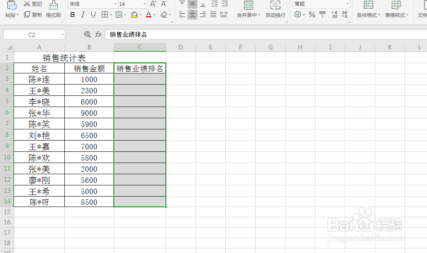The width and height of the screenshot is (427, 253).
Task: Open the Name Box dropdown arrow
Action: [63, 34]
